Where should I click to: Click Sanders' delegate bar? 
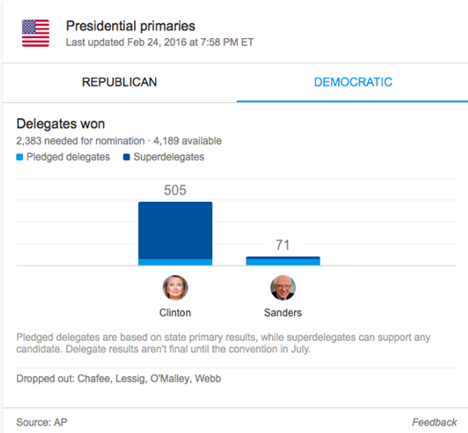283,261
